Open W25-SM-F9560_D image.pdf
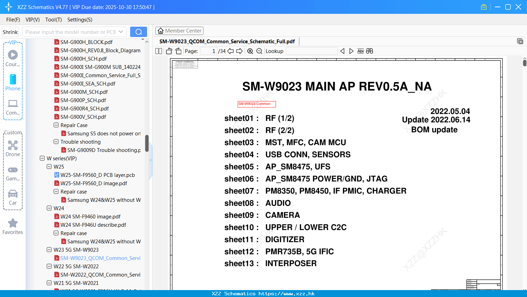 click(x=94, y=183)
